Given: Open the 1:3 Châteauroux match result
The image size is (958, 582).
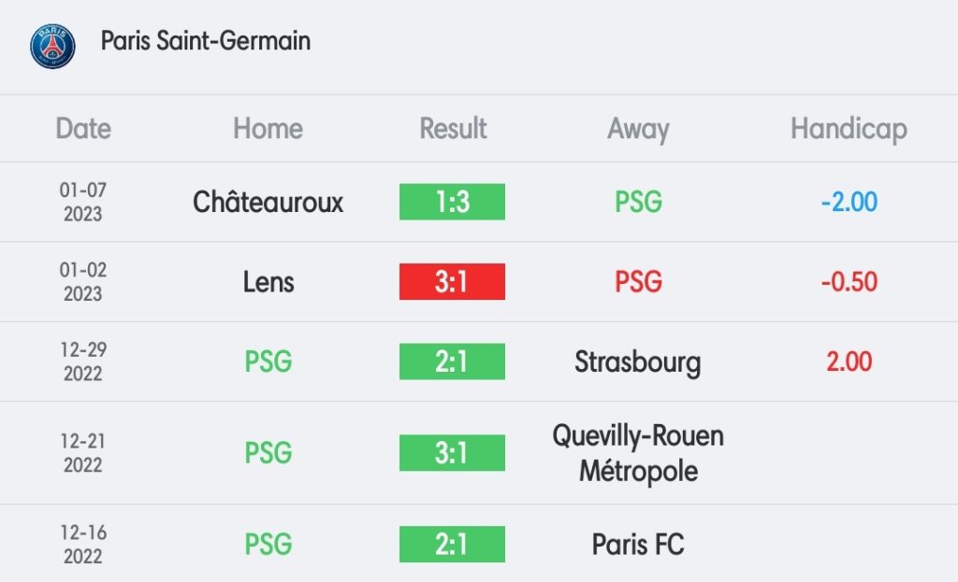Looking at the screenshot, I should 452,202.
